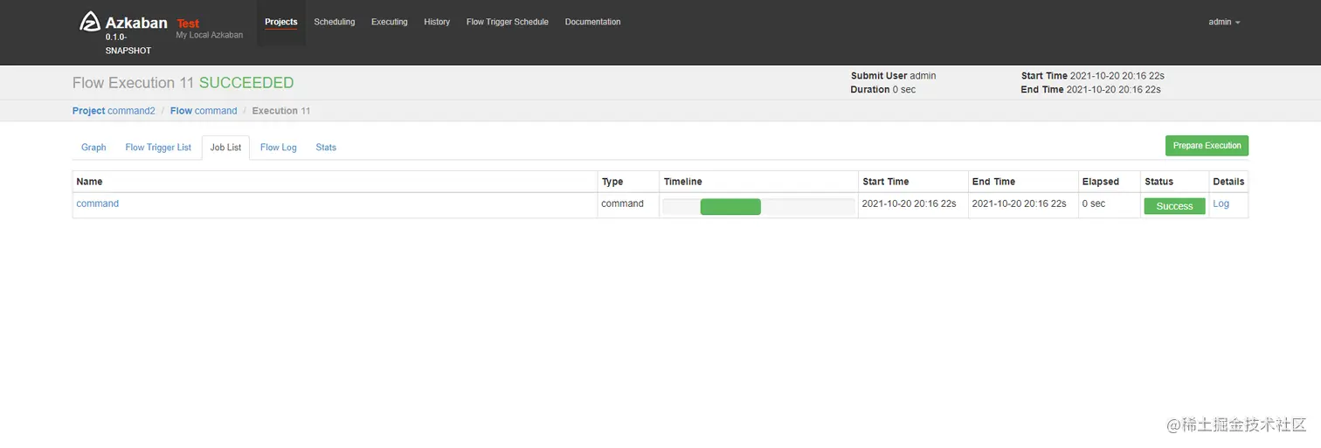Click the End Time column header
Image resolution: width=1321 pixels, height=448 pixels.
click(x=1023, y=182)
